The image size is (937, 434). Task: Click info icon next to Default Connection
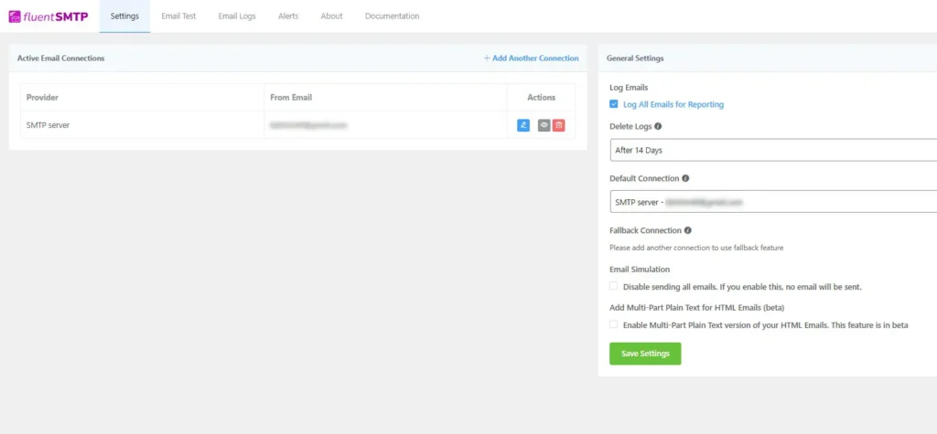[686, 179]
